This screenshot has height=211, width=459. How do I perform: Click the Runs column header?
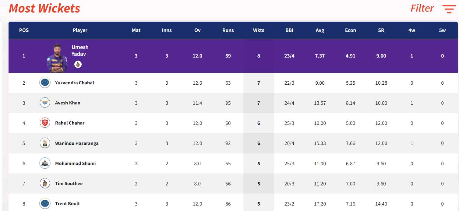[x=228, y=30]
